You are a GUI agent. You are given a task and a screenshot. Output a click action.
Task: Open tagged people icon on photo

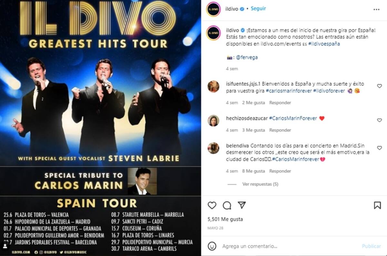pyautogui.click(x=5, y=246)
